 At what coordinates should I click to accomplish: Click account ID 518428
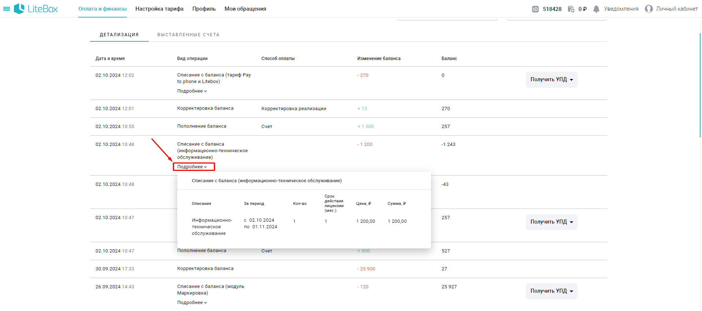552,9
